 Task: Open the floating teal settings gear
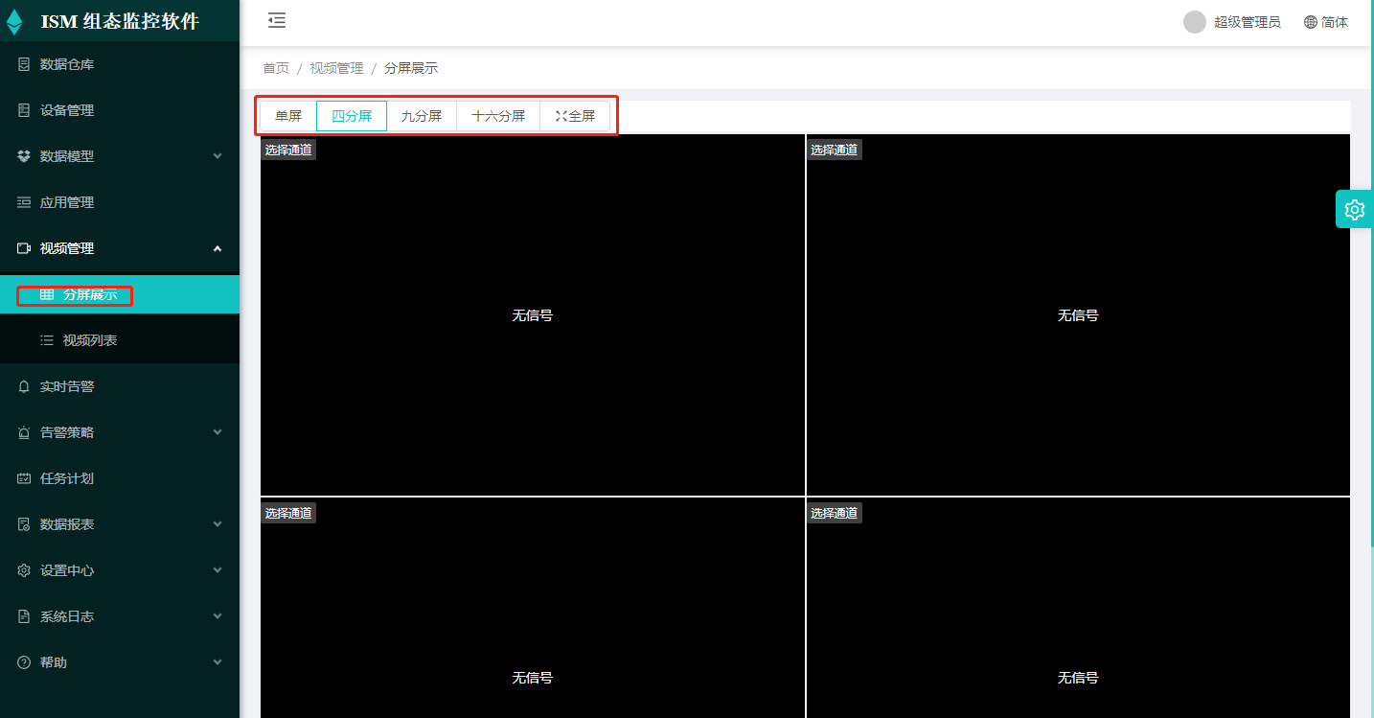click(x=1354, y=209)
